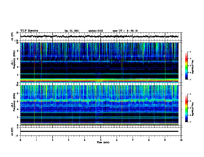Click the time axis tick label 6
204x157 pixels.
(117, 140)
